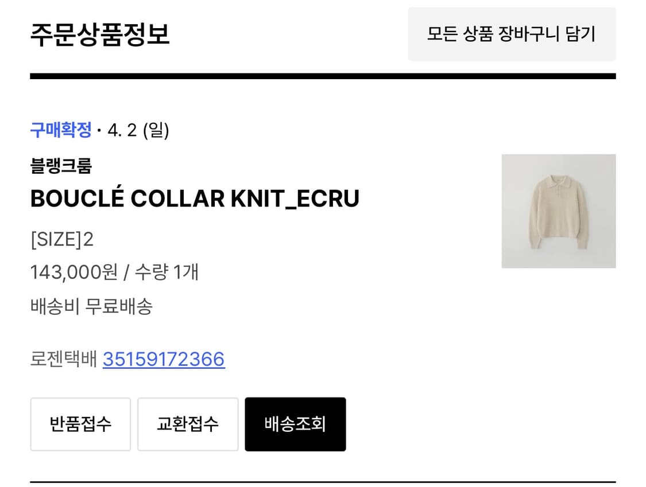Click the 구매확정 status label
This screenshot has width=646, height=487.
point(61,131)
